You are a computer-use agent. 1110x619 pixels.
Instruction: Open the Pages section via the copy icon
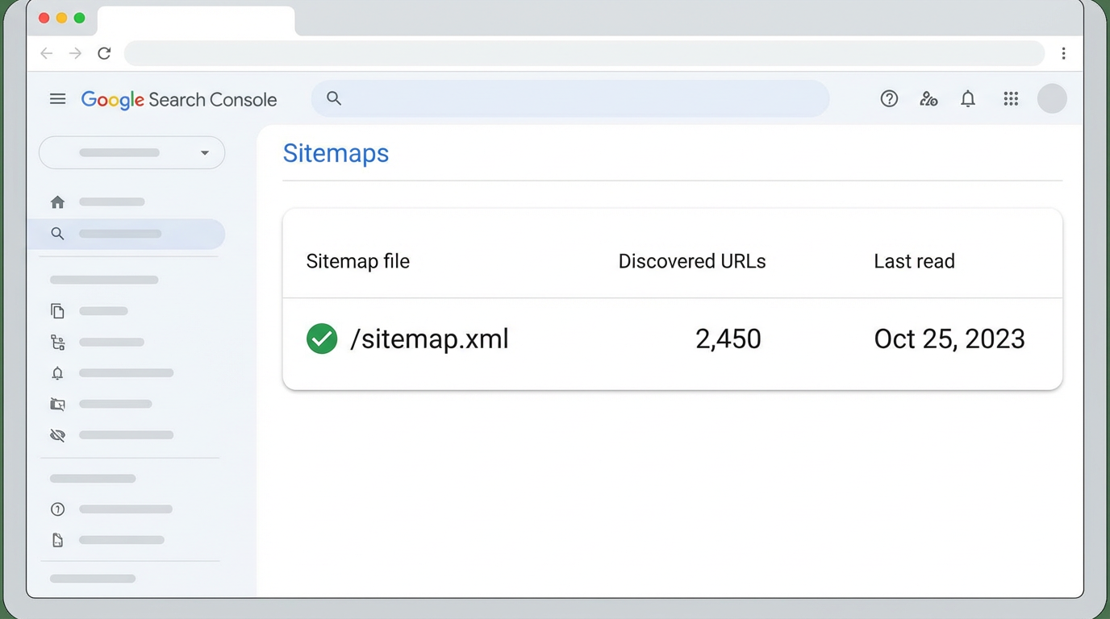(57, 310)
